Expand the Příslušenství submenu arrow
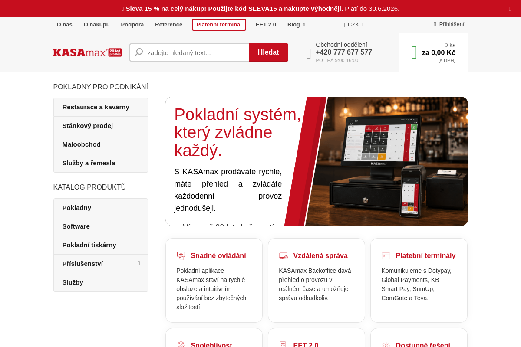This screenshot has height=347, width=521. pos(139,263)
